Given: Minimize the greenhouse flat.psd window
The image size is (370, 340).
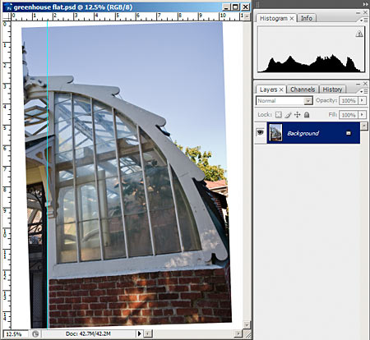Looking at the screenshot, I should [226, 7].
